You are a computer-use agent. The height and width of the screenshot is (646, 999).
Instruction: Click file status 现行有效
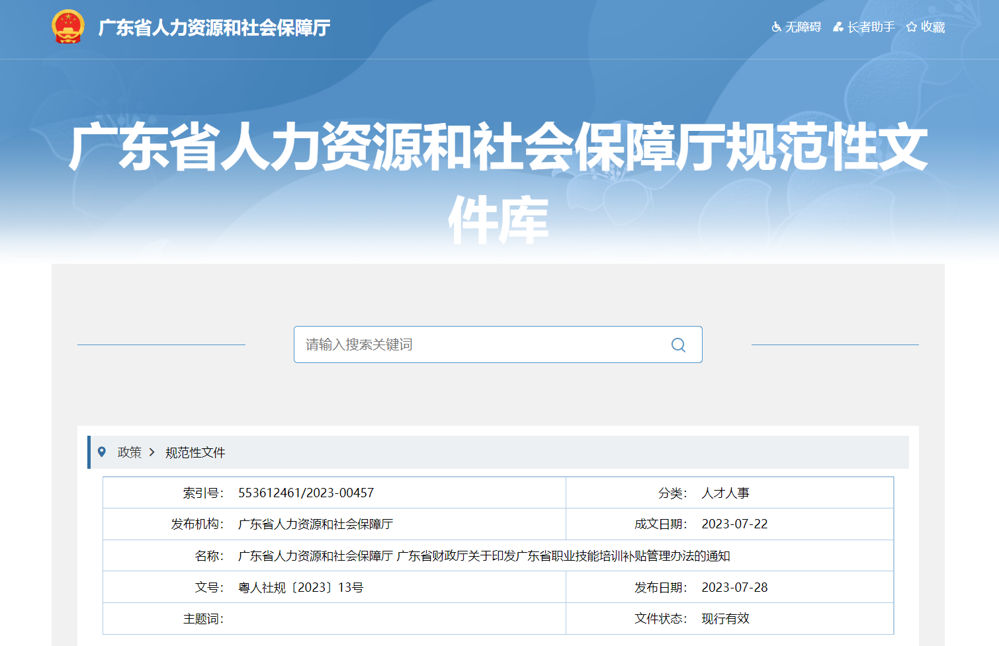point(725,618)
